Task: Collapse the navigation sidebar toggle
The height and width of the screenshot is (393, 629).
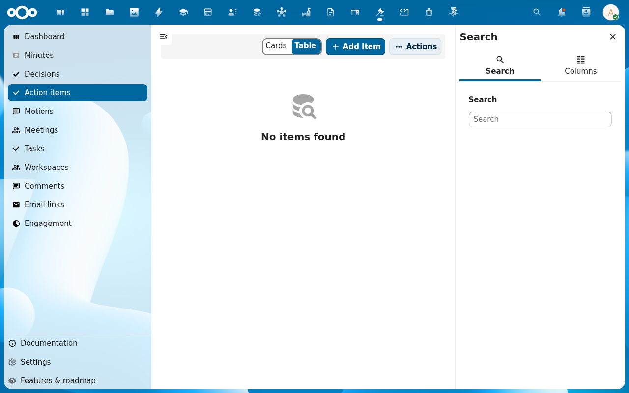Action: pos(164,37)
